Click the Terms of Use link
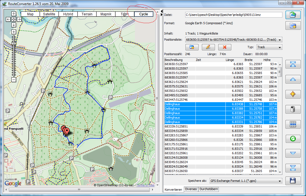 tap(145, 185)
